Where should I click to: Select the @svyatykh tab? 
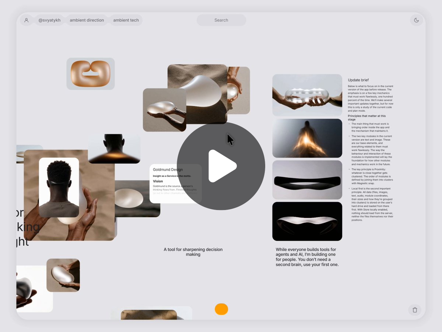49,20
